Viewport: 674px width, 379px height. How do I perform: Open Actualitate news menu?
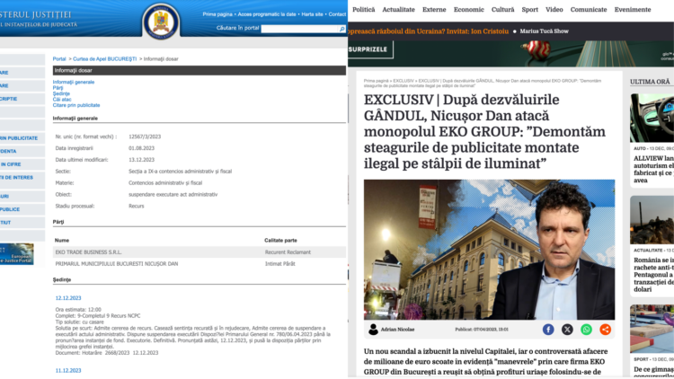(398, 10)
